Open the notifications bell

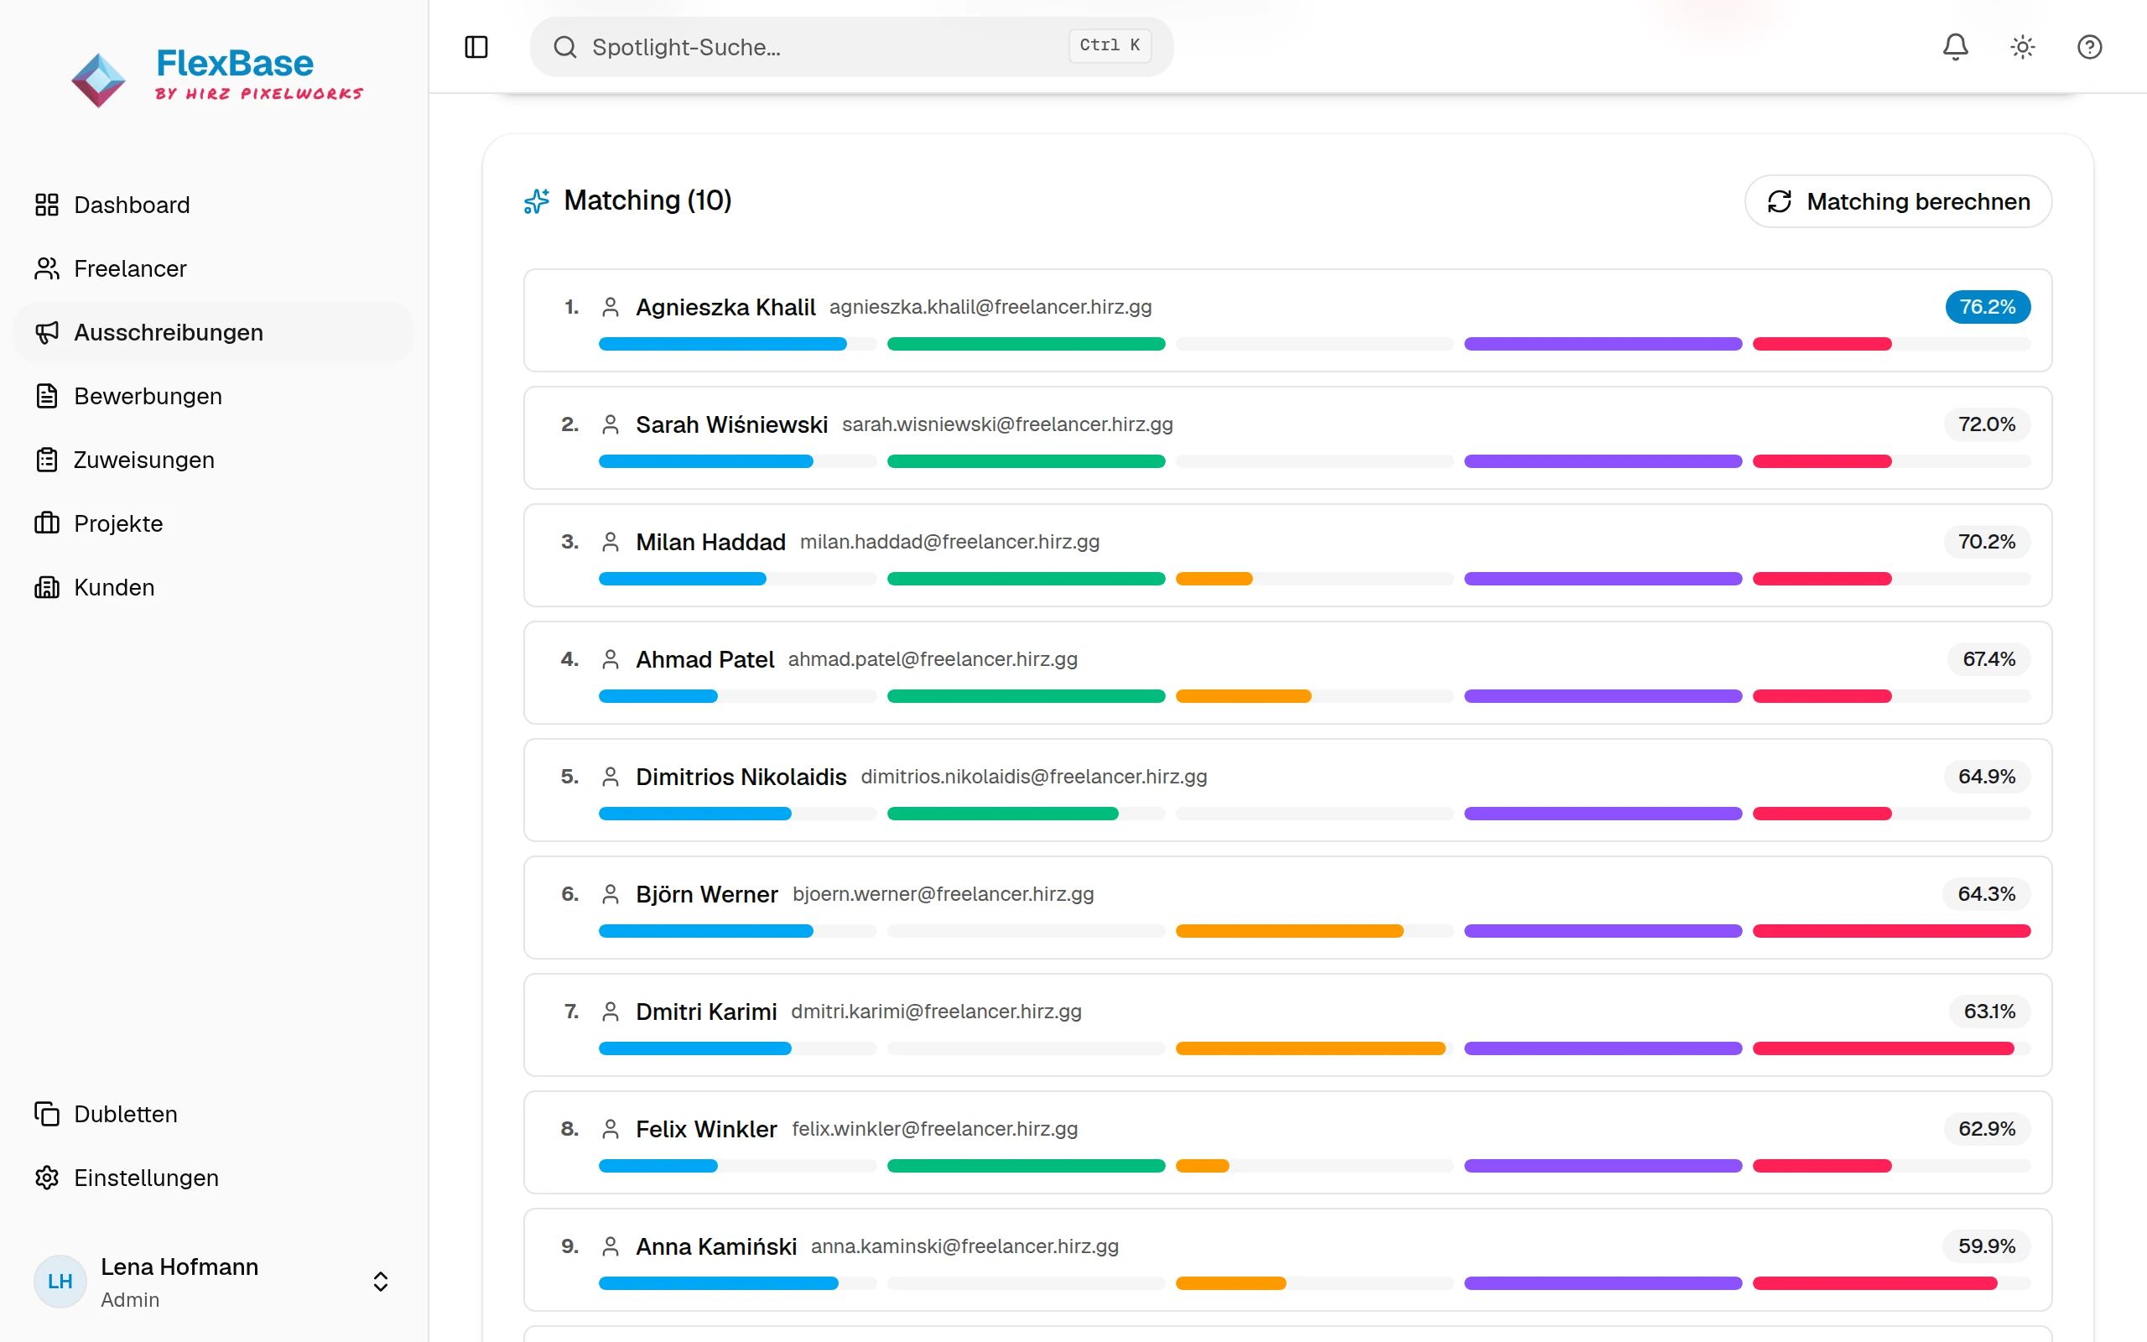click(x=1956, y=47)
